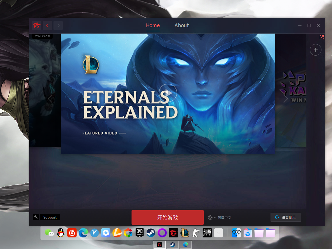333x249 pixels.
Task: Switch to Edge running task thumbnail
Action: pyautogui.click(x=186, y=245)
